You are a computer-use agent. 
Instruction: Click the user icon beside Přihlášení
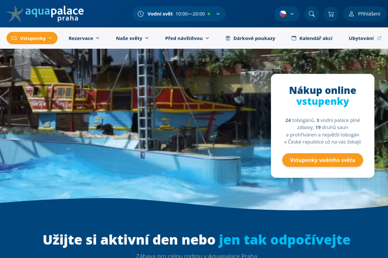pos(352,14)
